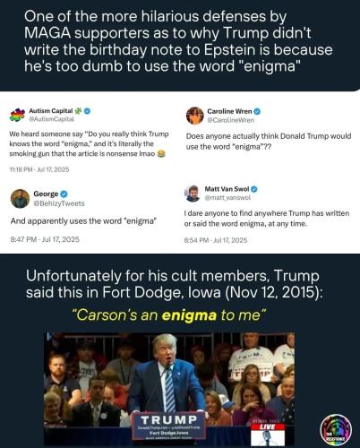360x448 pixels.
Task: Click the Caroline Wren profile avatar
Action: click(x=195, y=116)
